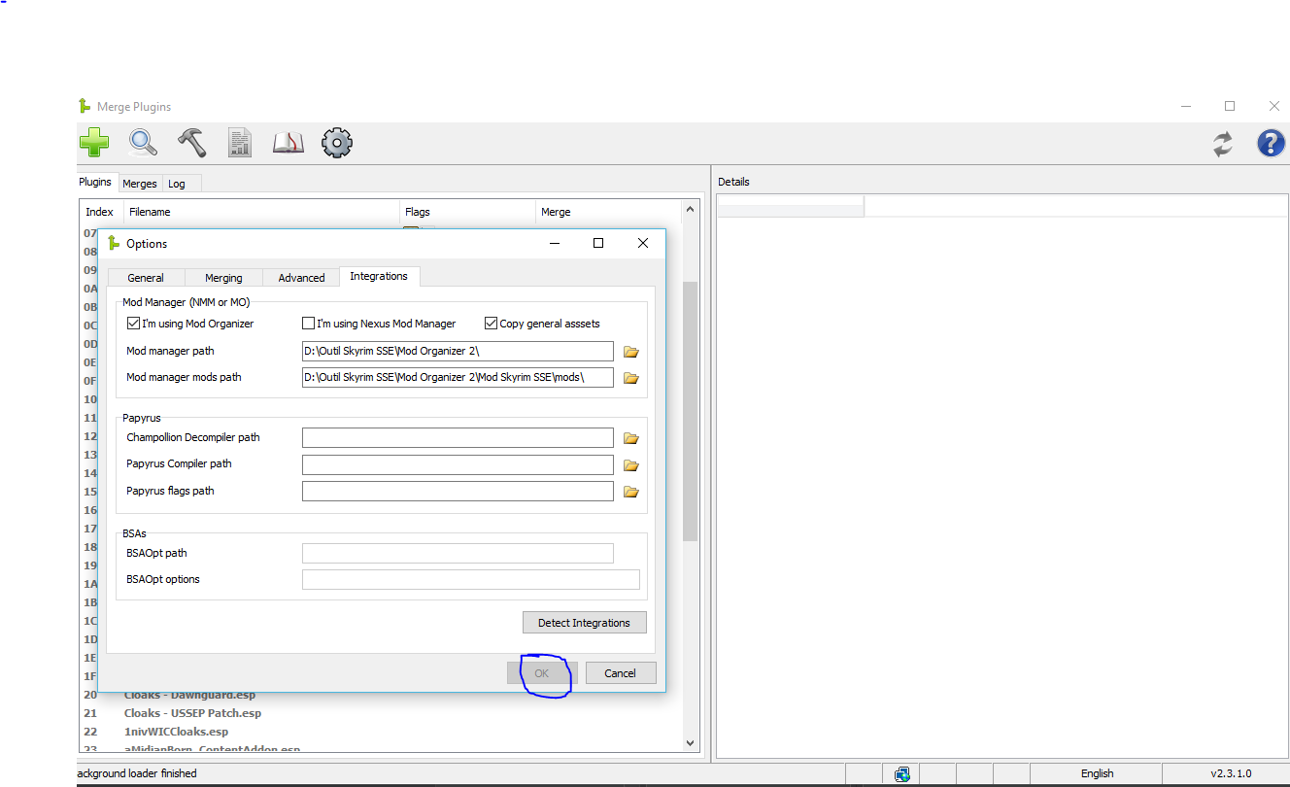Click the green plus new merge icon
The width and height of the screenshot is (1290, 787).
(94, 143)
